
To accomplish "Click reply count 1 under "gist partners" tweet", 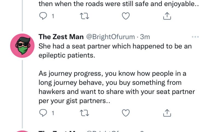I will (x=52, y=113).
